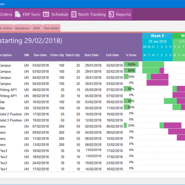Open the Item Master tab

(51, 28)
